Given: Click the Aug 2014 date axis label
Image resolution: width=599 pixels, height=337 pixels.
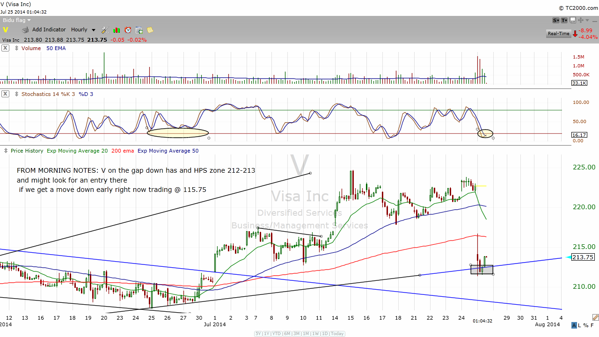Looking at the screenshot, I should tap(548, 324).
